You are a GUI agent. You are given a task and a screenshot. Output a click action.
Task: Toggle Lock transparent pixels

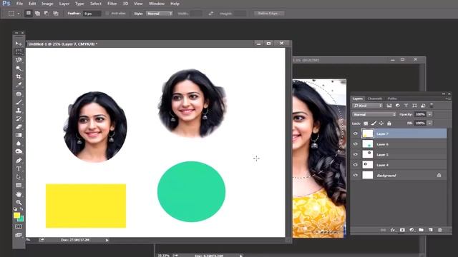(x=366, y=124)
